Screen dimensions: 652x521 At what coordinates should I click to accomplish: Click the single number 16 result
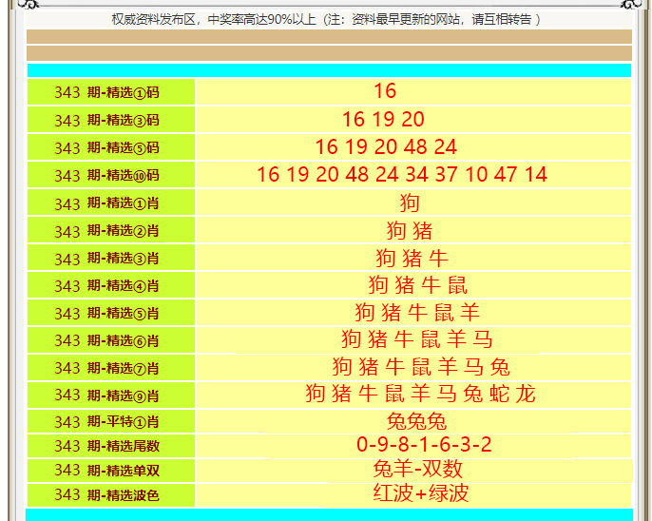(x=385, y=91)
